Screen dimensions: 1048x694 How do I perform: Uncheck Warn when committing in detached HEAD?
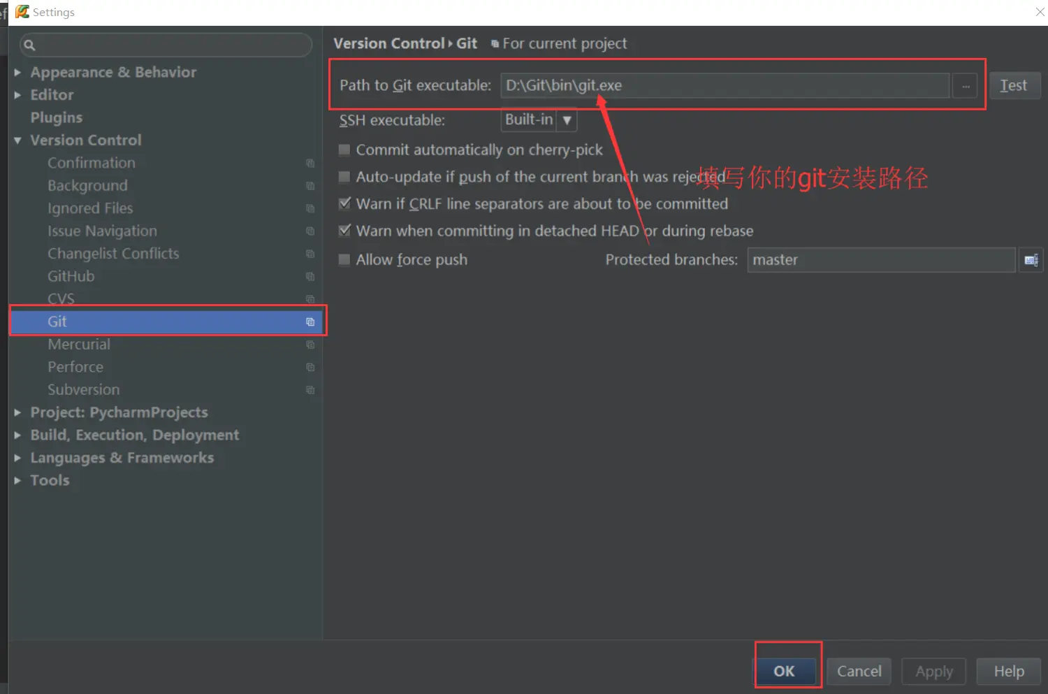pyautogui.click(x=344, y=231)
